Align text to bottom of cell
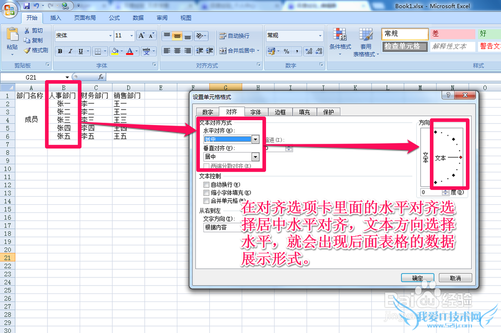 coord(187,36)
